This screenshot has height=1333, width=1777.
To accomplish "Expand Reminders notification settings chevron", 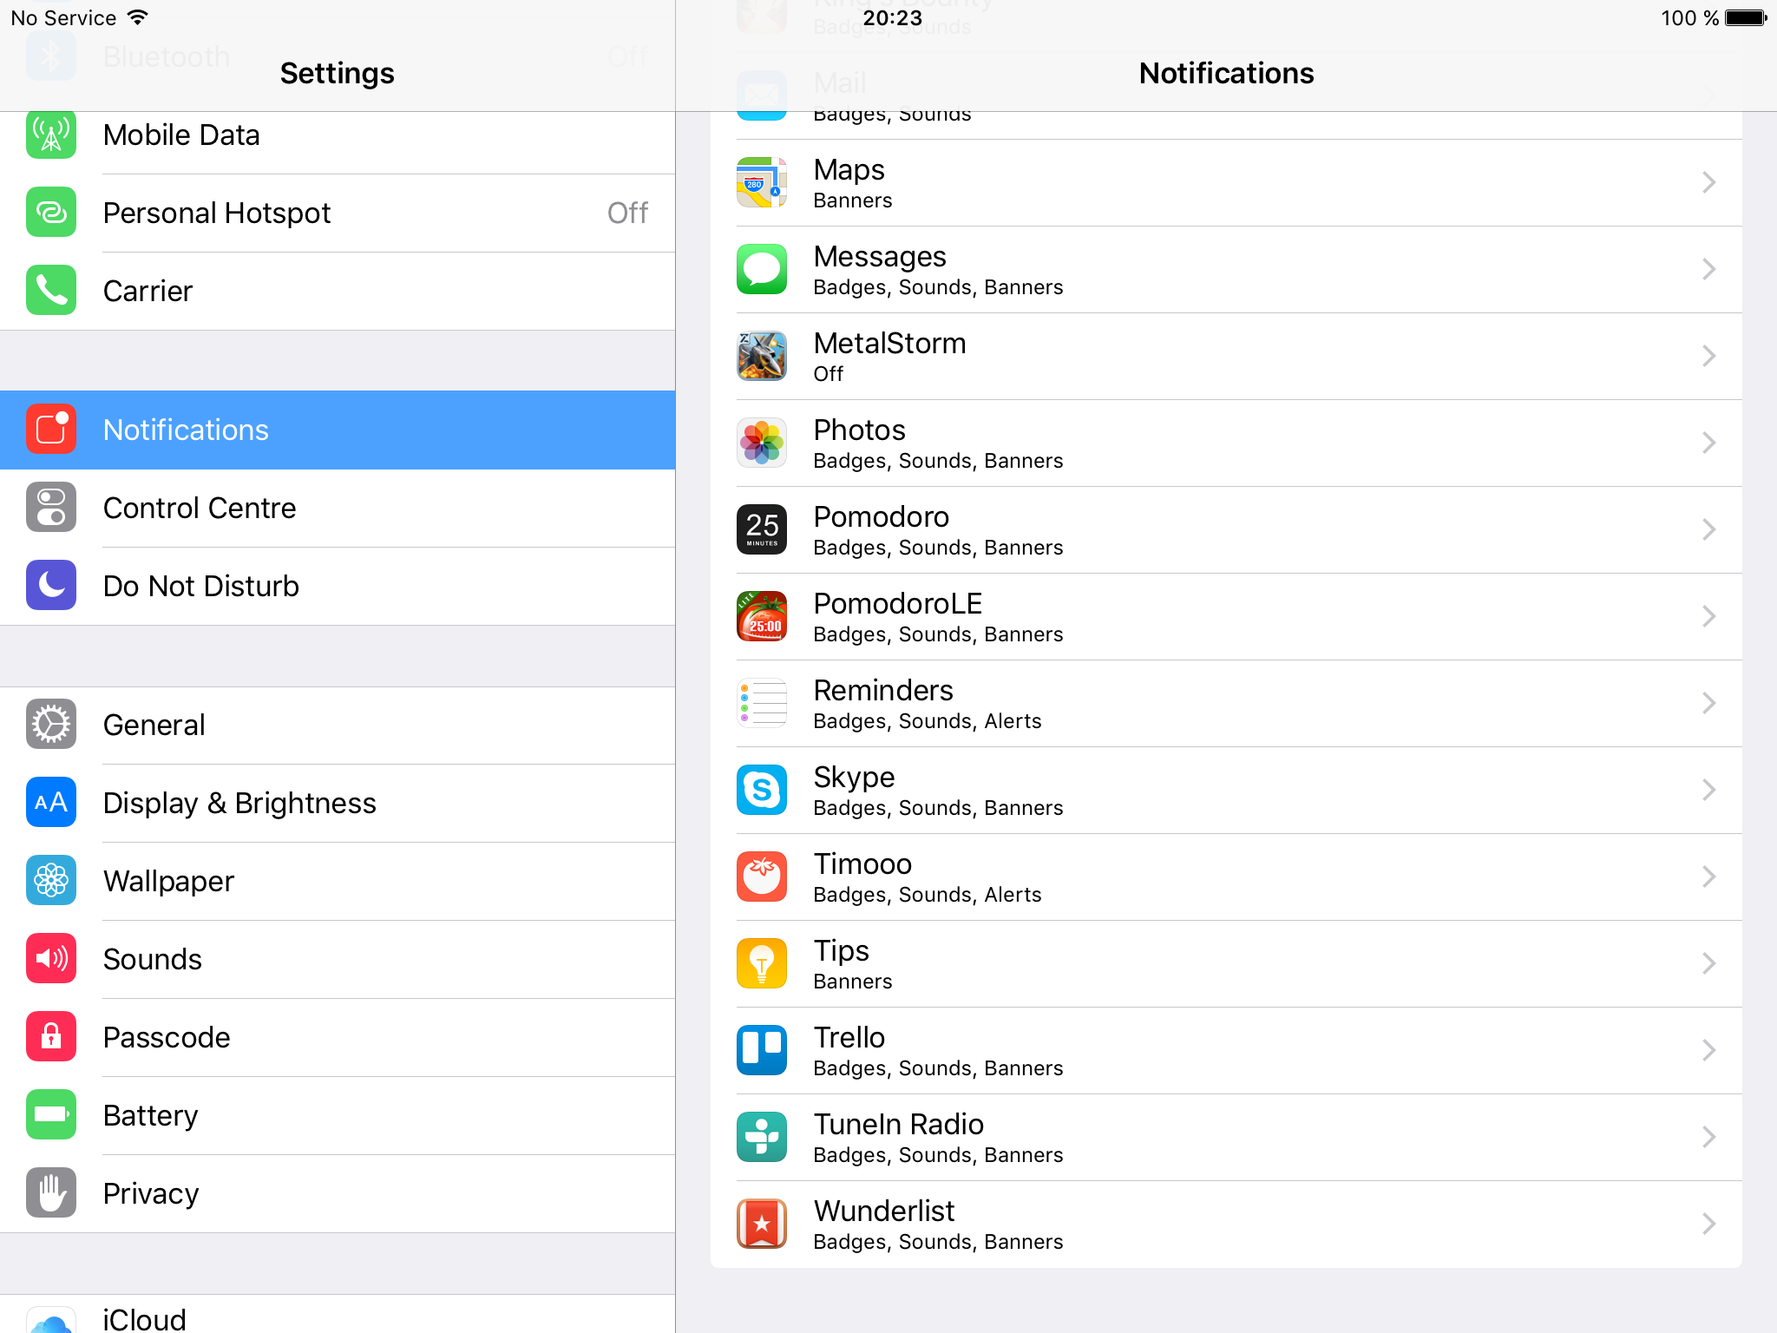I will (1708, 703).
